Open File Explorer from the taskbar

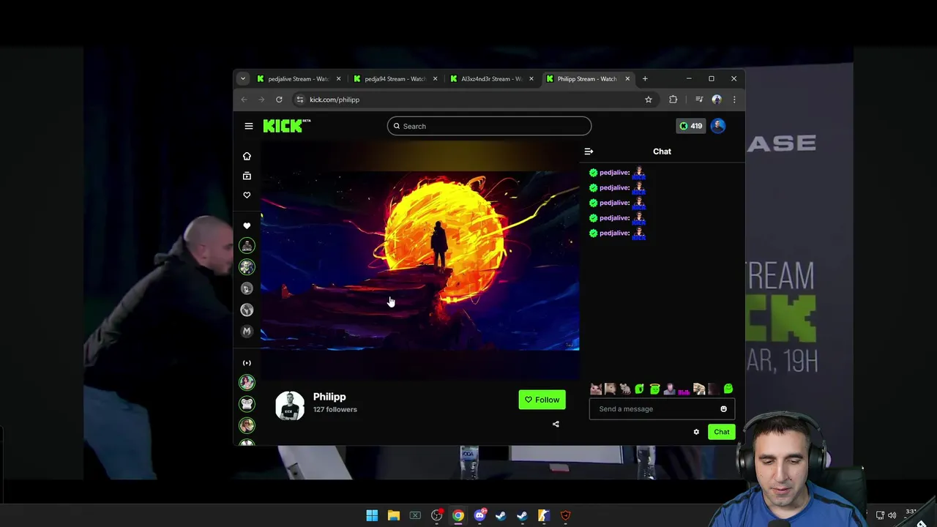coord(394,515)
